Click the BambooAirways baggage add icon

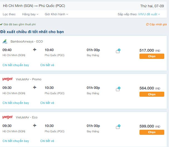(x=118, y=51)
